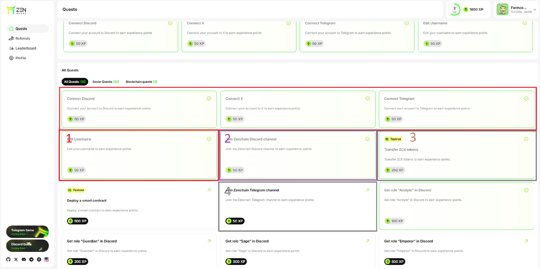The height and width of the screenshot is (269, 540).
Task: Click the 50 XP badge on Join Zenchain Discord channel
Action: [235, 170]
